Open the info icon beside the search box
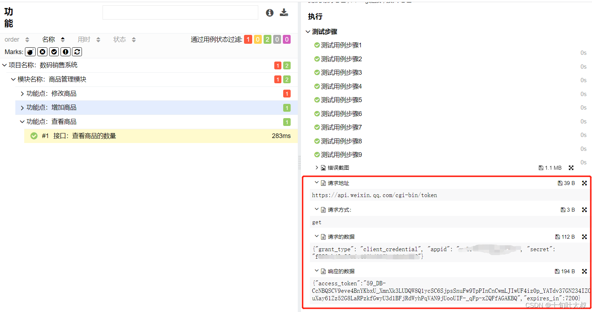 click(x=270, y=13)
